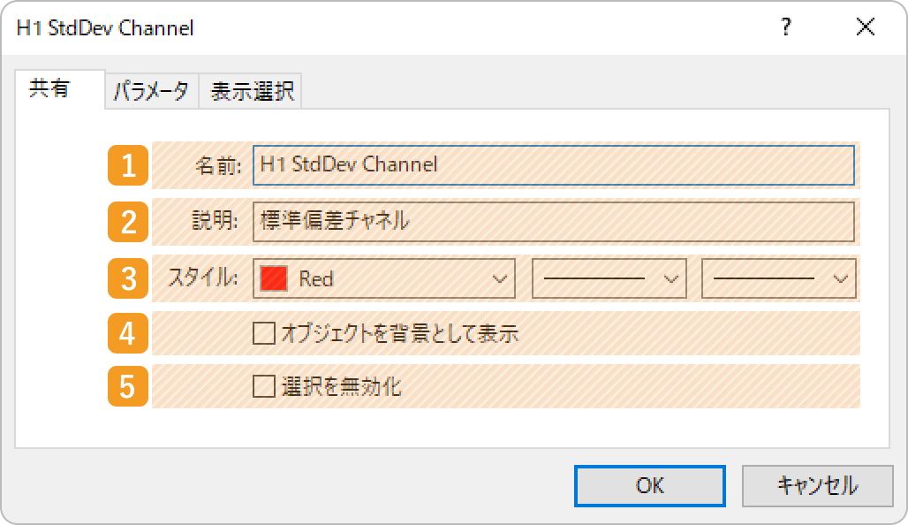908x525 pixels.
Task: Open the 表示選択 tab
Action: coord(250,91)
